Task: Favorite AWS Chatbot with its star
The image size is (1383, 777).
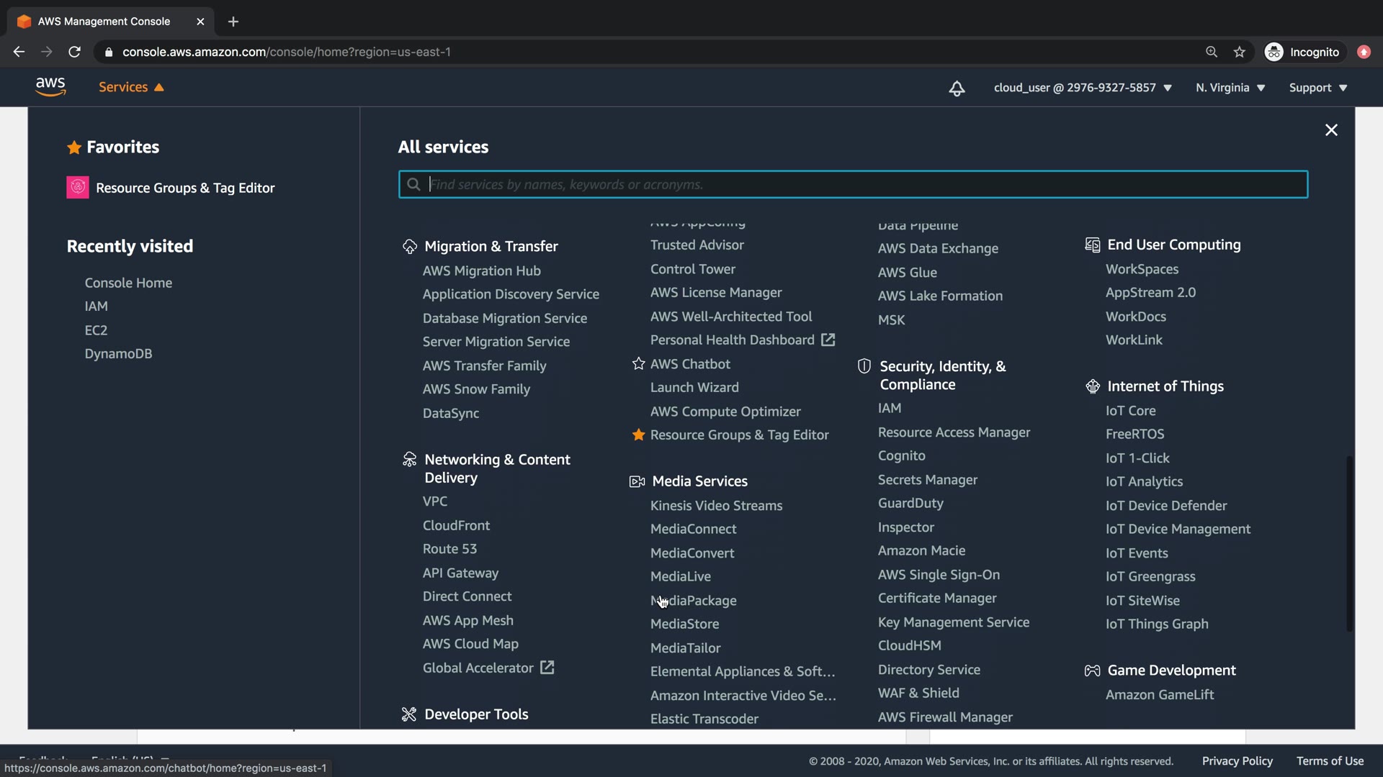Action: 638,364
